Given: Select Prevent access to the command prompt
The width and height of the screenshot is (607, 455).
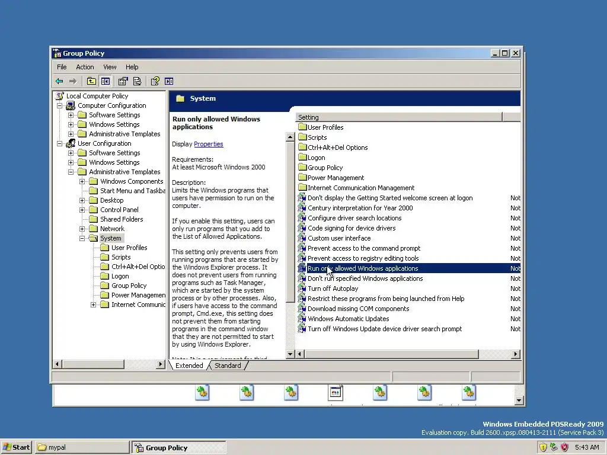Looking at the screenshot, I should coord(364,248).
